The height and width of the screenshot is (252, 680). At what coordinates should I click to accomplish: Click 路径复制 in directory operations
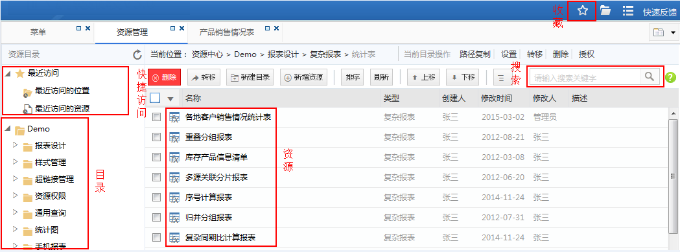pos(475,54)
